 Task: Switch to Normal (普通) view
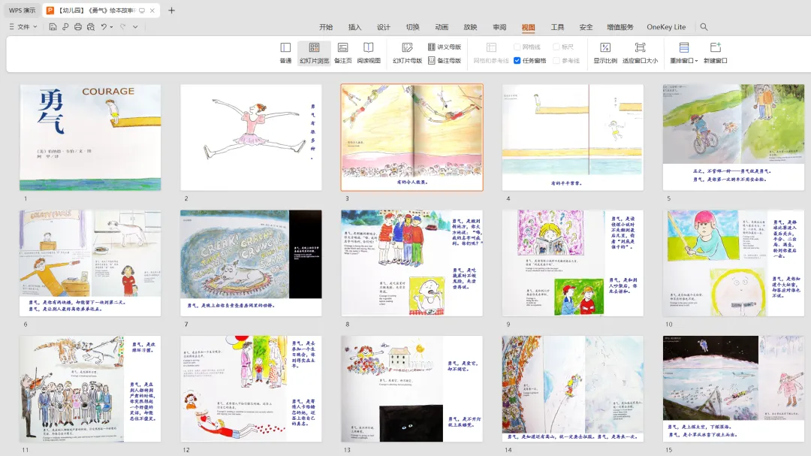285,53
